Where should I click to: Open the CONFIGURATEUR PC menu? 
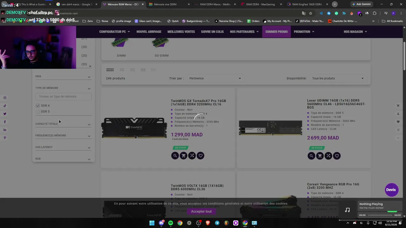(x=115, y=32)
